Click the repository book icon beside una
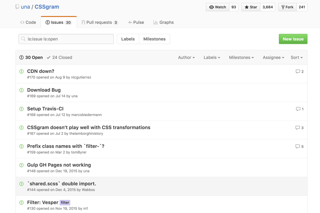 click(17, 7)
